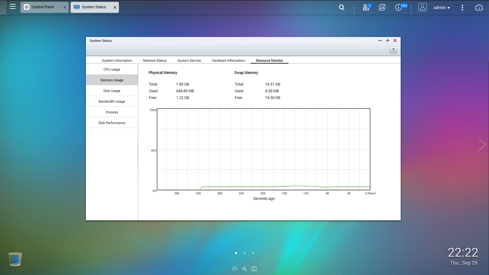This screenshot has height=275, width=489.
Task: Minimize the System Status window
Action: [380, 41]
